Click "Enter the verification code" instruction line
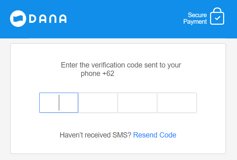 pyautogui.click(x=121, y=65)
